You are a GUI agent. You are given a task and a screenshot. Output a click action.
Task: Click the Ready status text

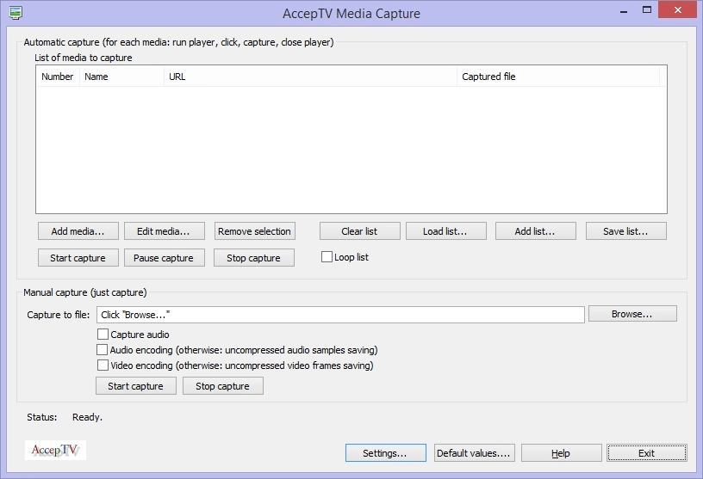click(87, 417)
